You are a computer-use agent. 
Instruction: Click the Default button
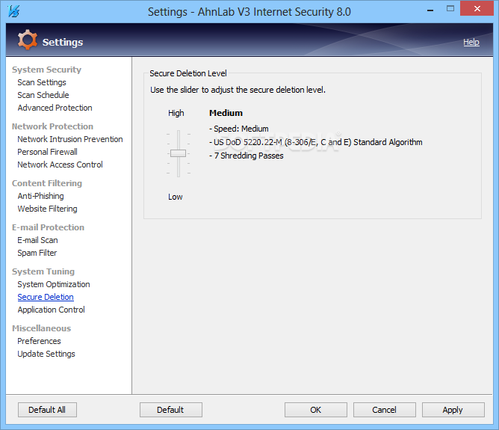170,410
